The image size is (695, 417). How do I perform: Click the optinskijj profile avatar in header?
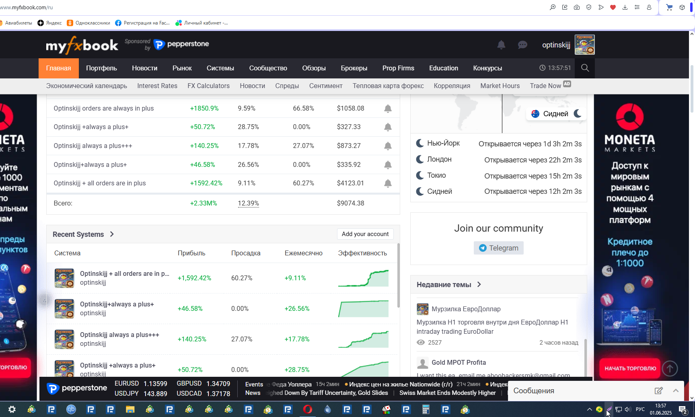pyautogui.click(x=584, y=45)
